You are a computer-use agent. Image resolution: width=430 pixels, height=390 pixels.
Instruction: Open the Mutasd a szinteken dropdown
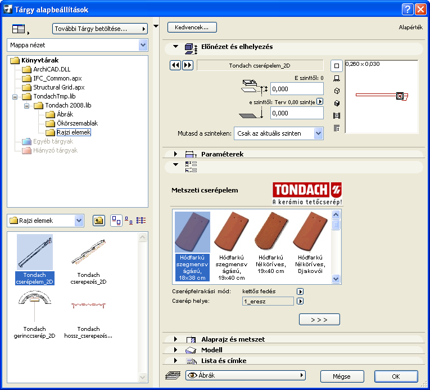pos(318,133)
